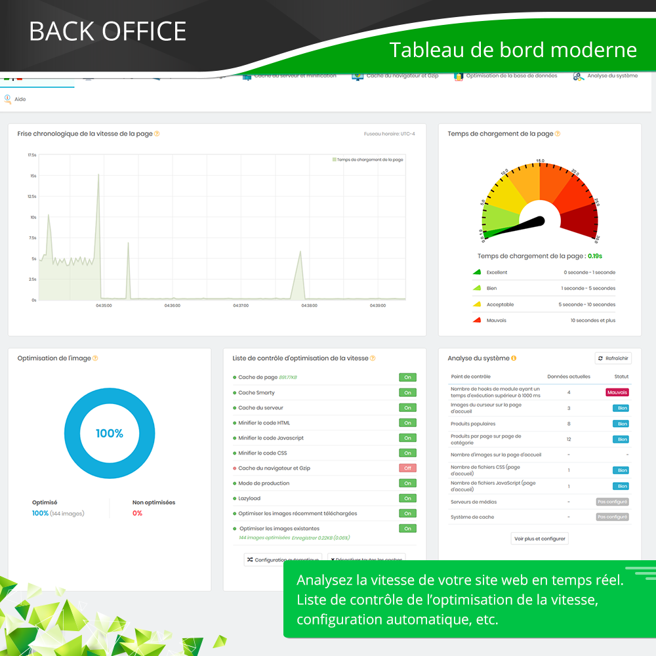Disable the Mode de production switch
Viewport: 656px width, 656px height.
click(407, 483)
